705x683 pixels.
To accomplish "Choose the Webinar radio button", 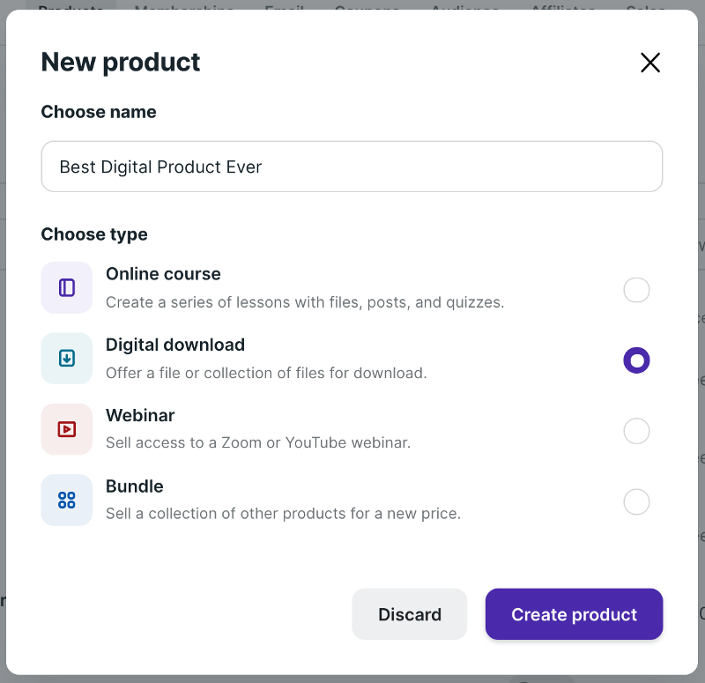I will [x=636, y=431].
